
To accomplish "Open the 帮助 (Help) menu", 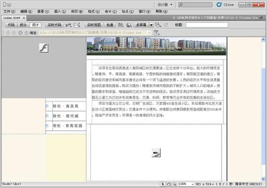I will click(x=161, y=11).
